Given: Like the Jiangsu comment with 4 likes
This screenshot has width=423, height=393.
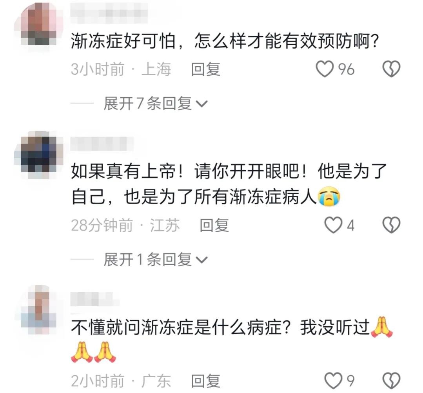Looking at the screenshot, I should pos(333,225).
